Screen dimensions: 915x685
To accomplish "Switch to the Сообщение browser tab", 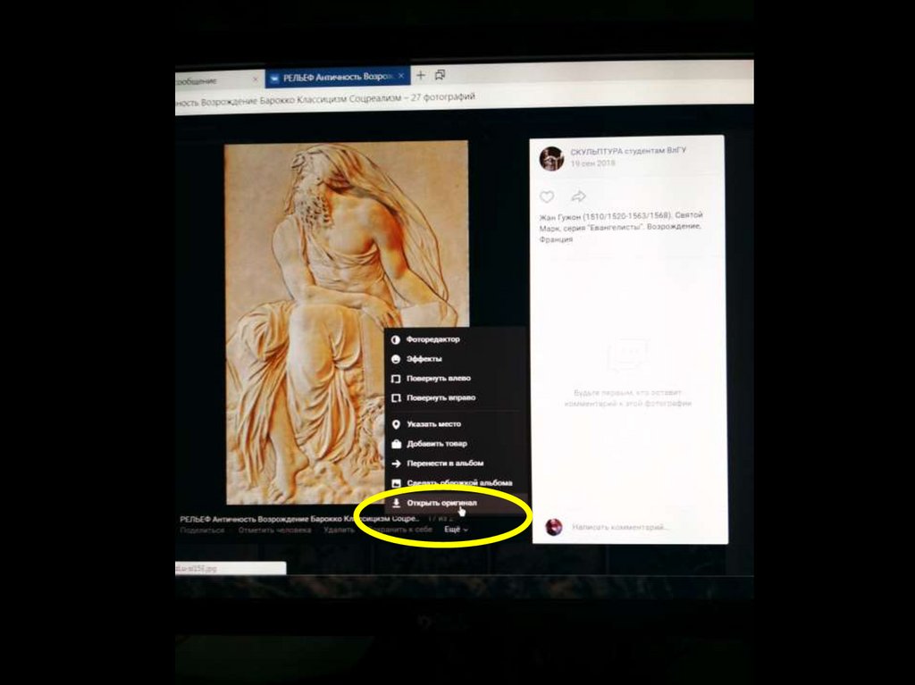I will (x=219, y=80).
